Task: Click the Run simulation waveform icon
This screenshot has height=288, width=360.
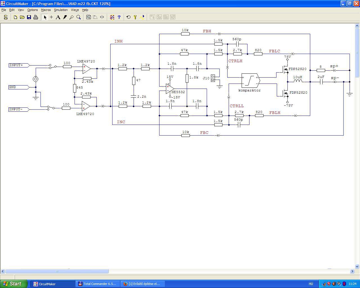Action: click(142, 17)
